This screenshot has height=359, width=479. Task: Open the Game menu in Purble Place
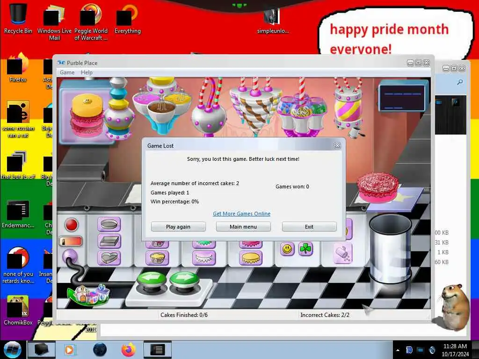67,72
